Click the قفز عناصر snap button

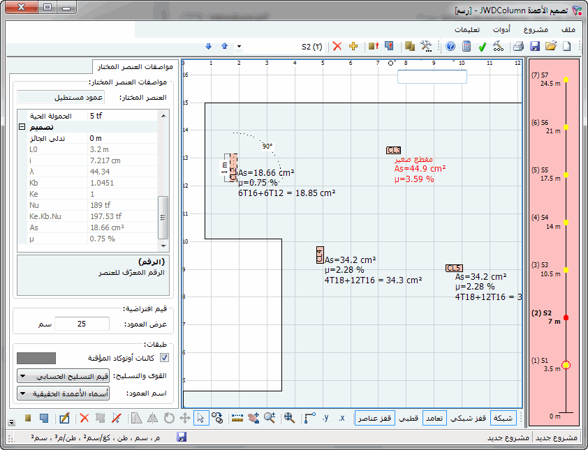coord(376,418)
